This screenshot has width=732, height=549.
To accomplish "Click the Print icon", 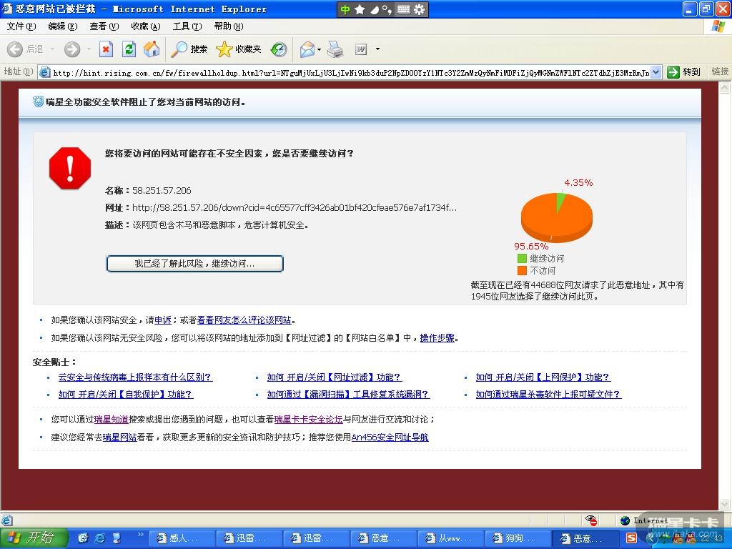I will (335, 49).
